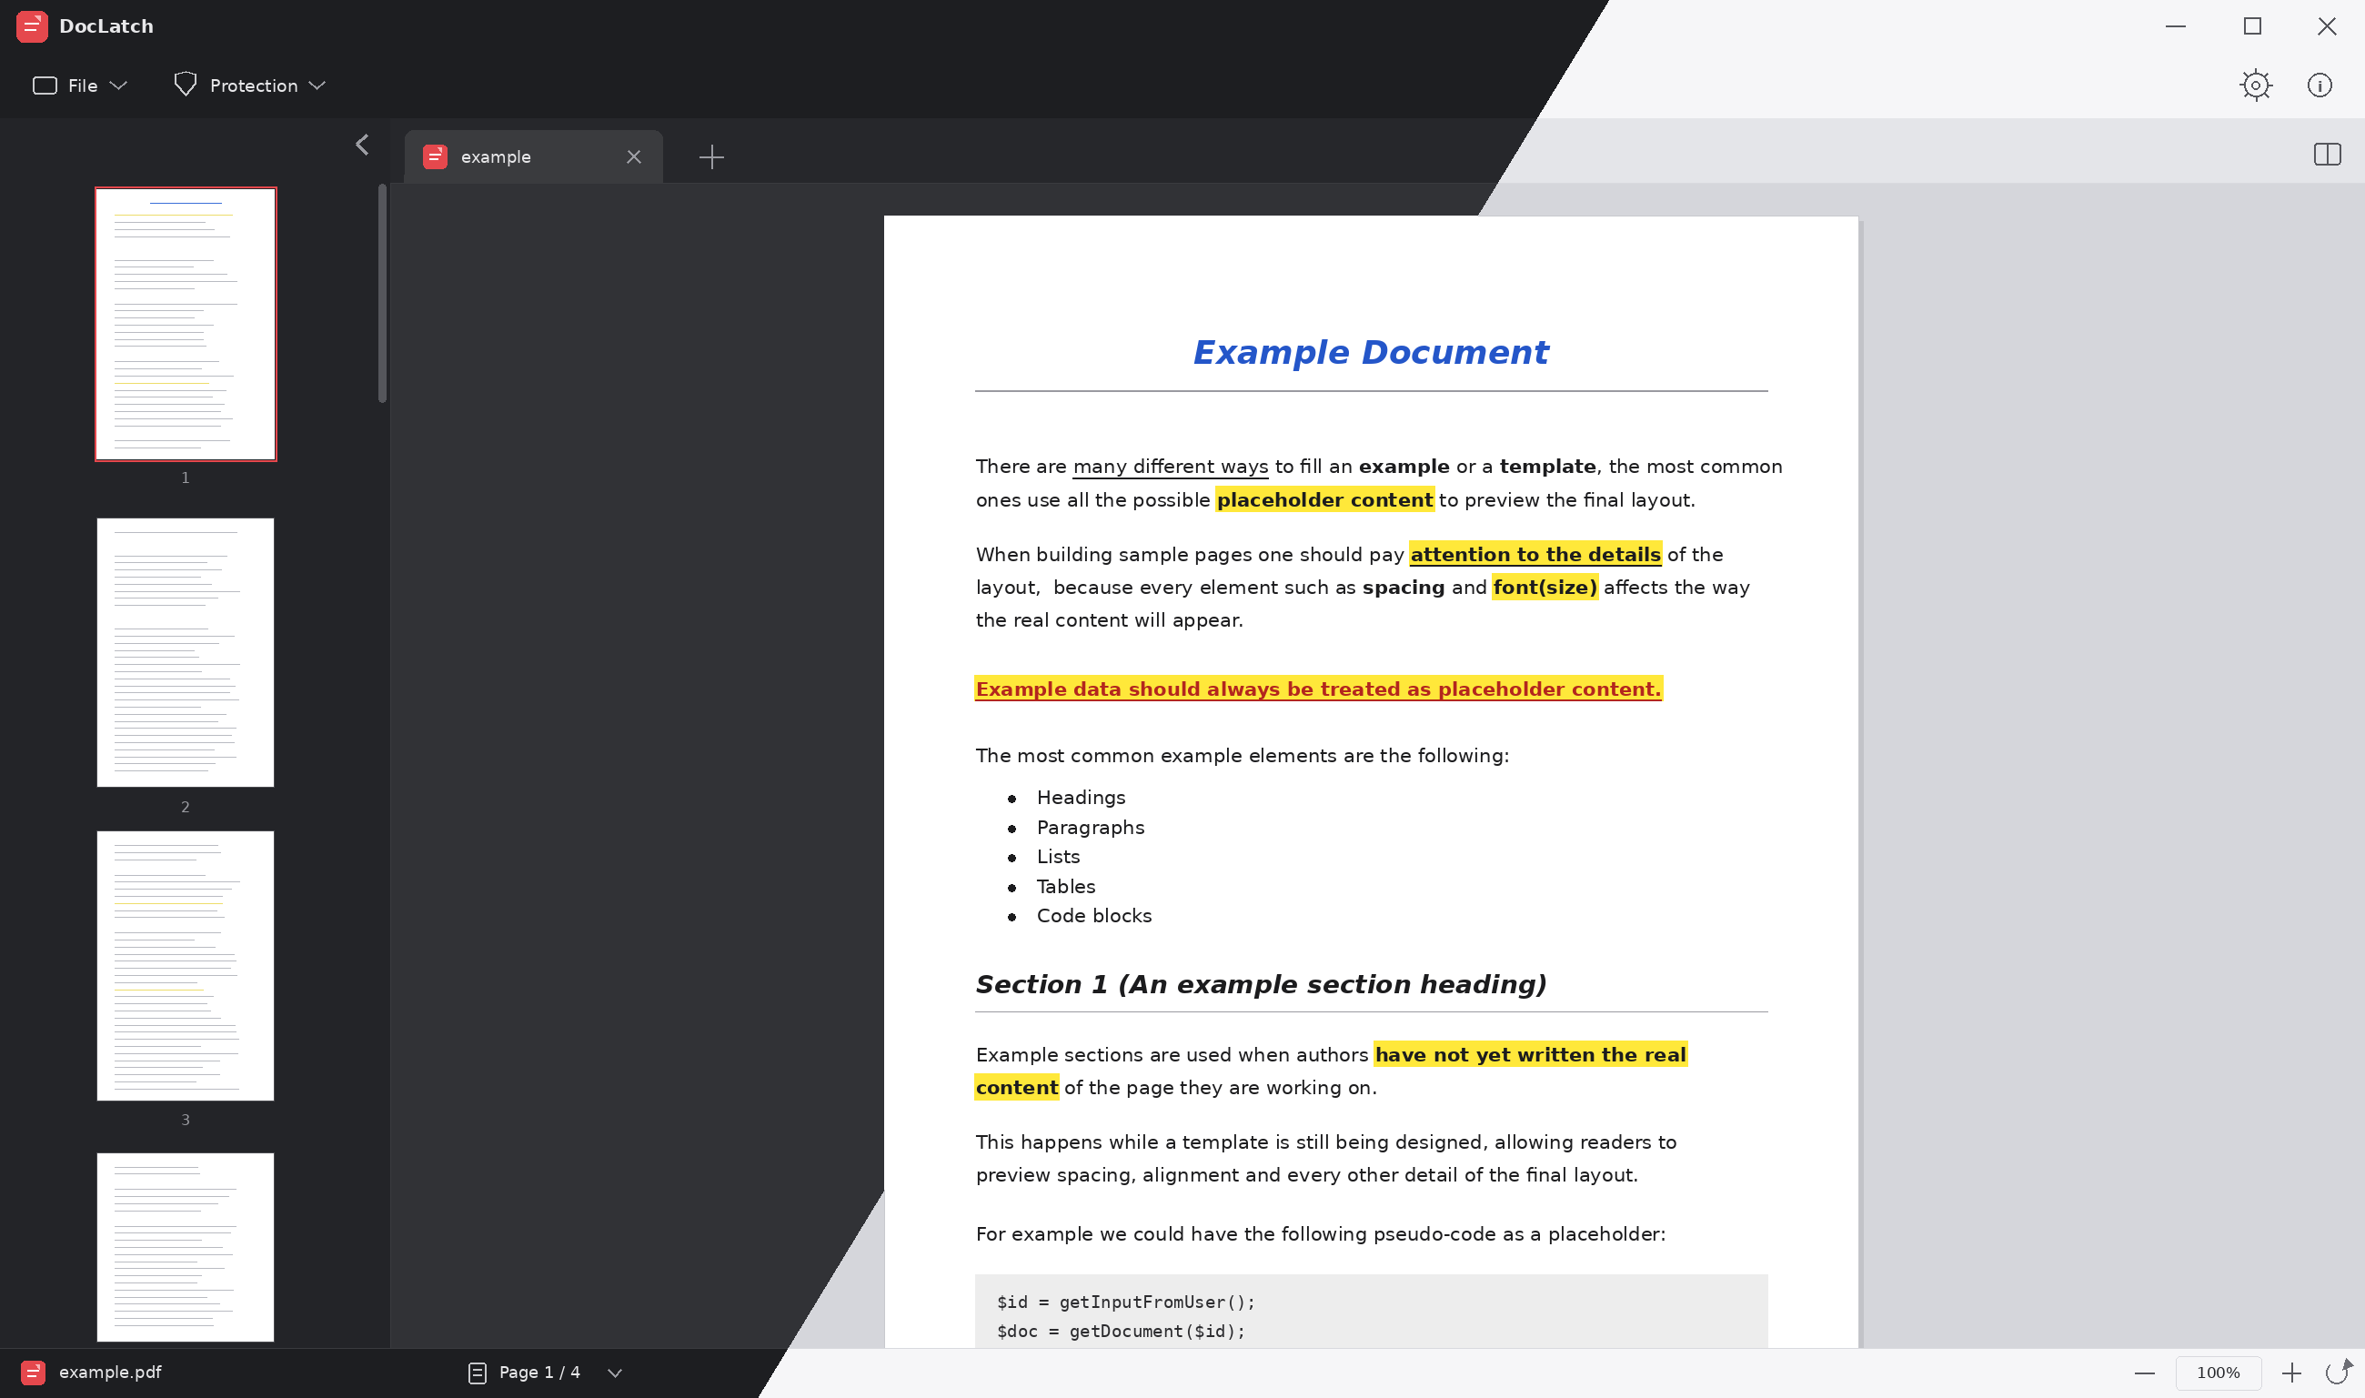Click the Page 1 / 4 indicator
The height and width of the screenshot is (1398, 2365).
pyautogui.click(x=539, y=1373)
